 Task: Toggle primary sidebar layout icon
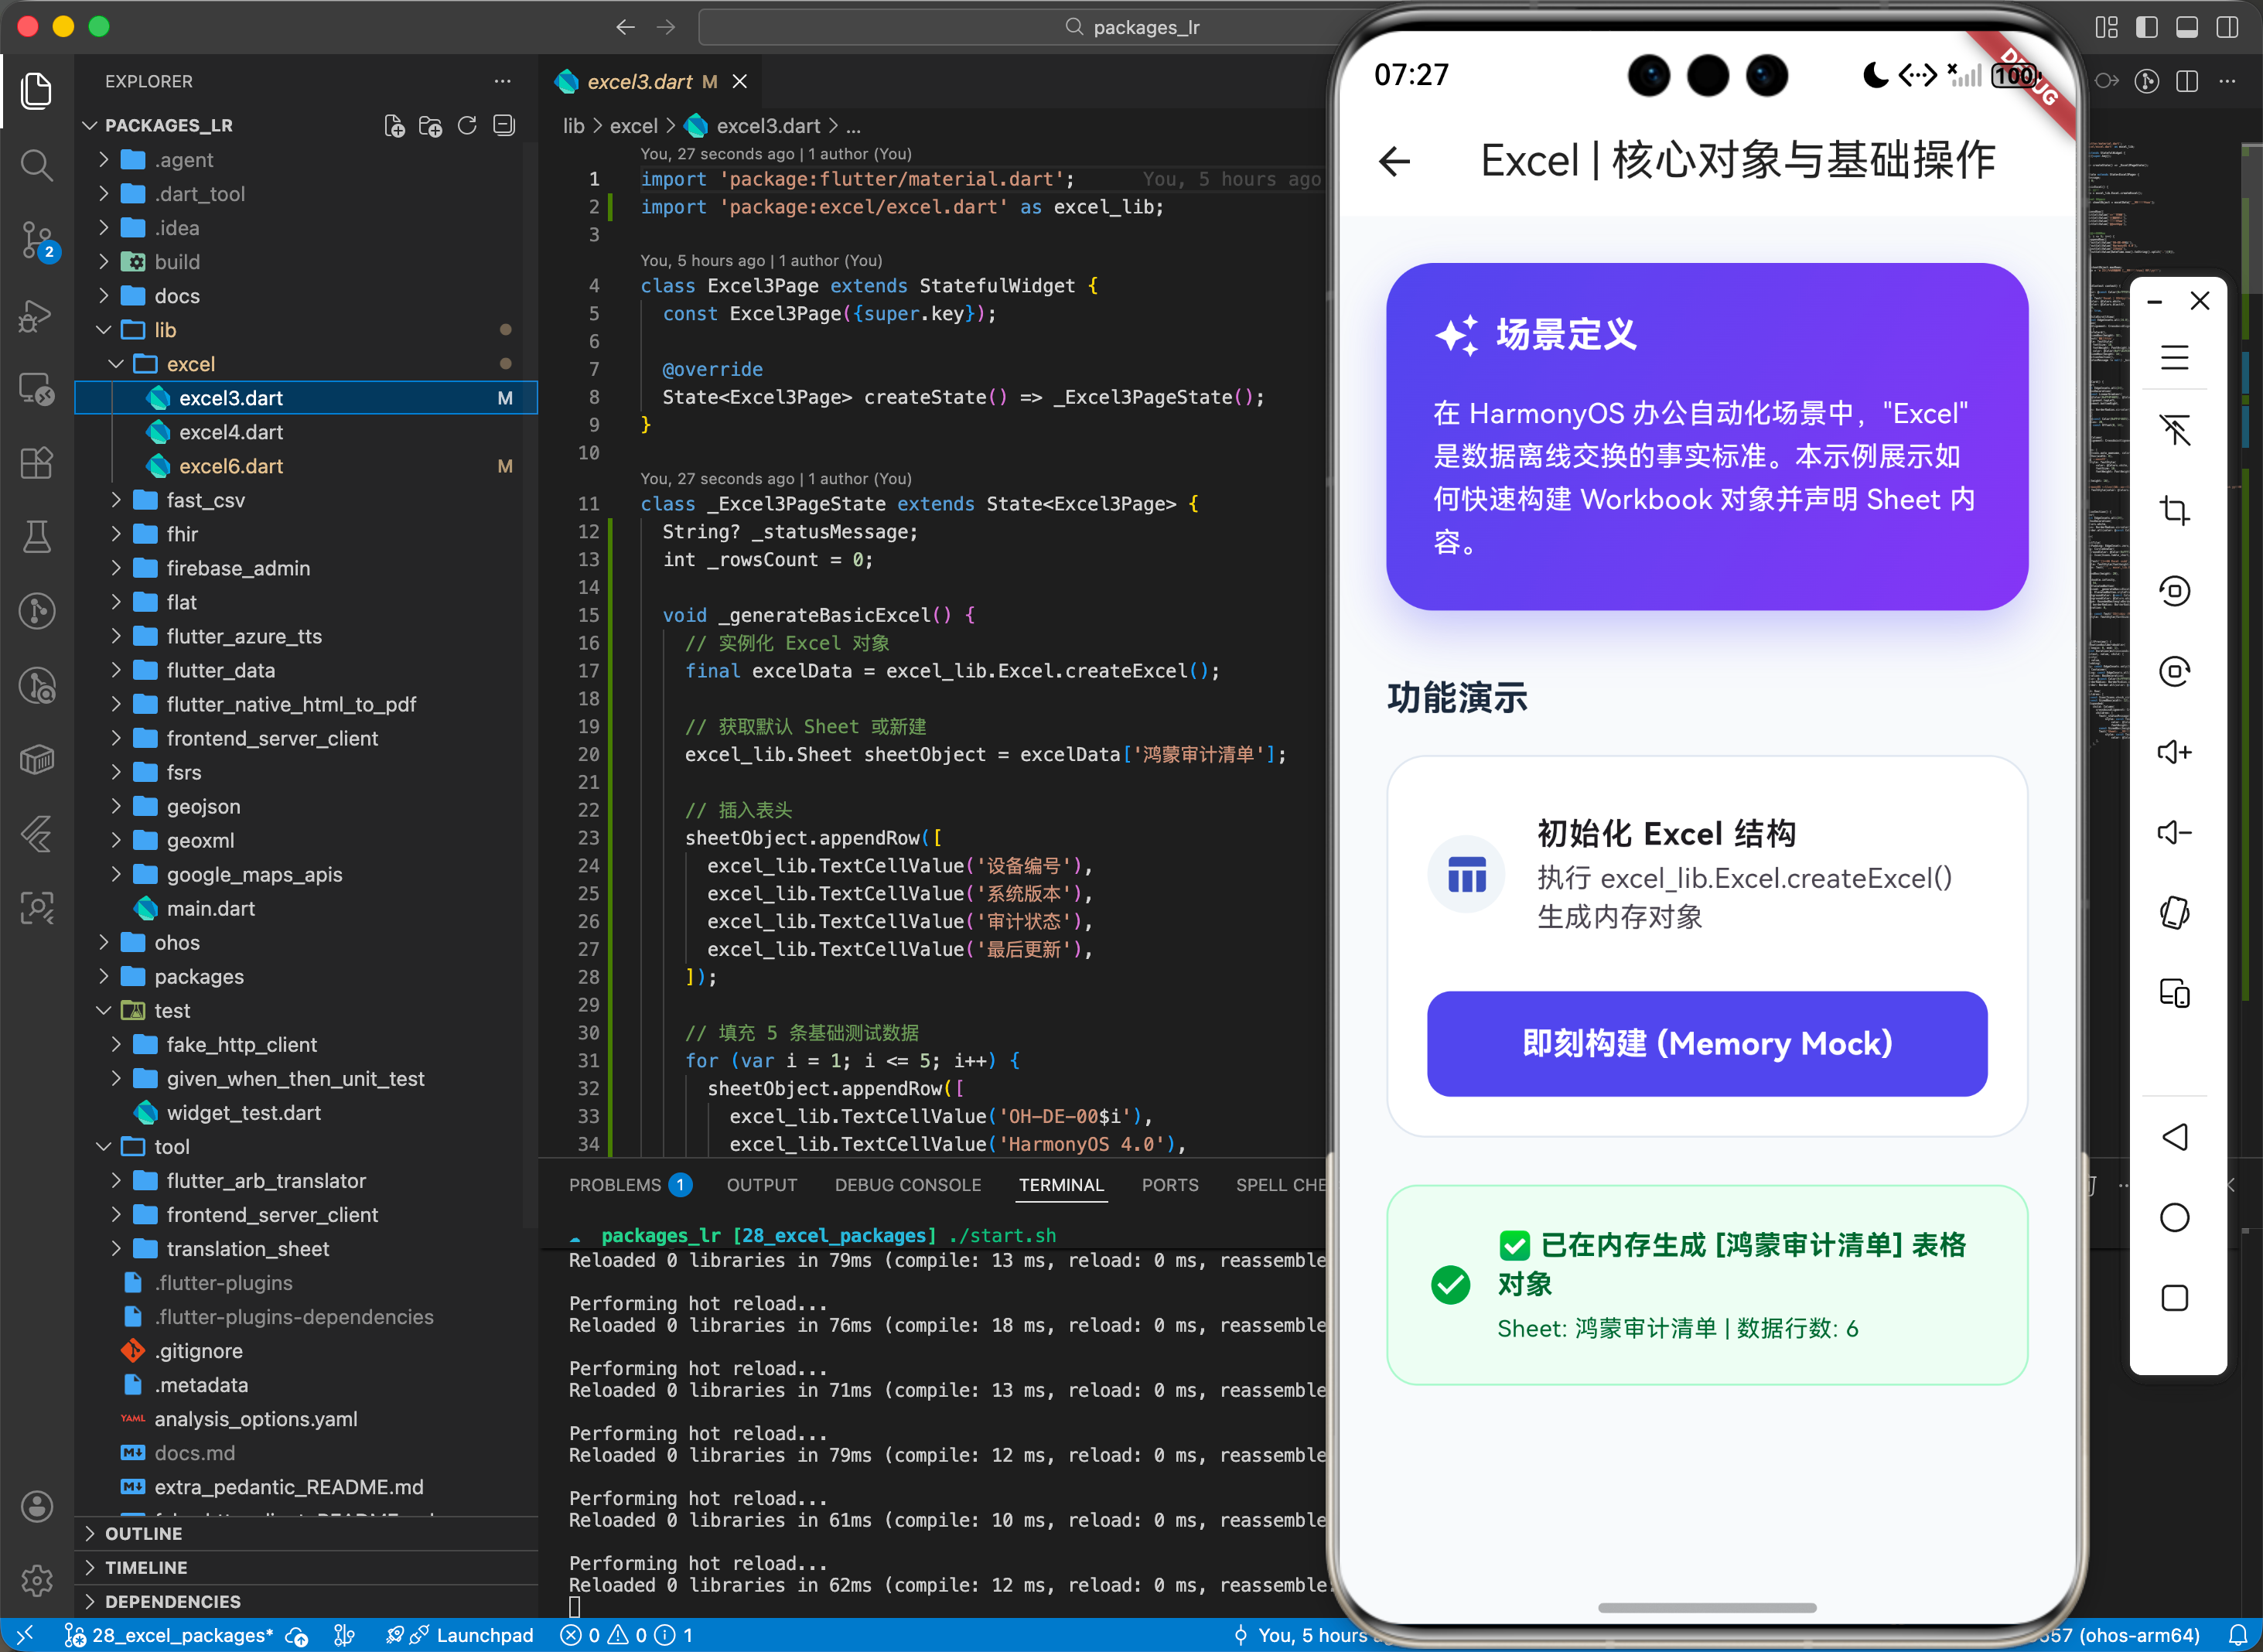(x=2146, y=27)
